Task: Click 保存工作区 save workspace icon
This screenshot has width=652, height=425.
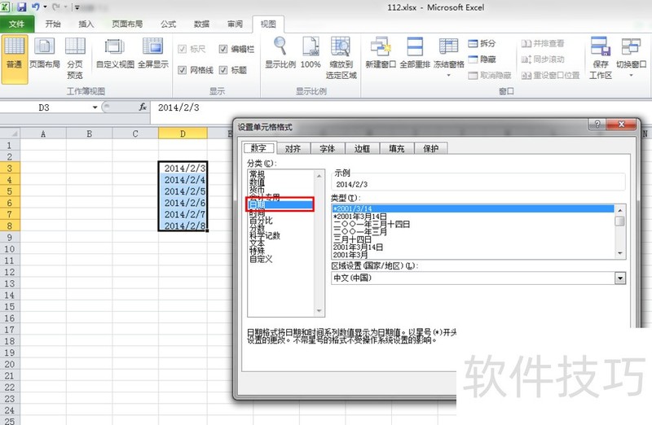Action: (601, 58)
